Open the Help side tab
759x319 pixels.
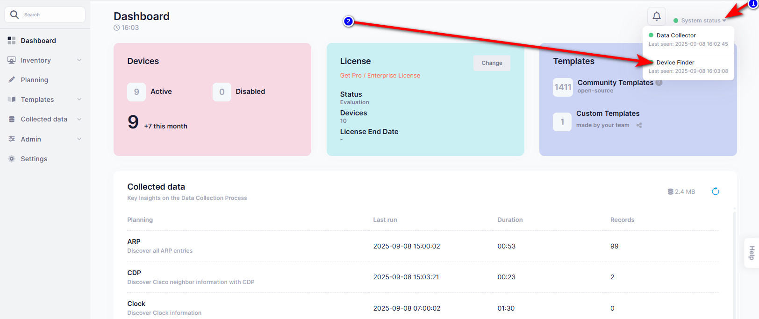pyautogui.click(x=752, y=253)
